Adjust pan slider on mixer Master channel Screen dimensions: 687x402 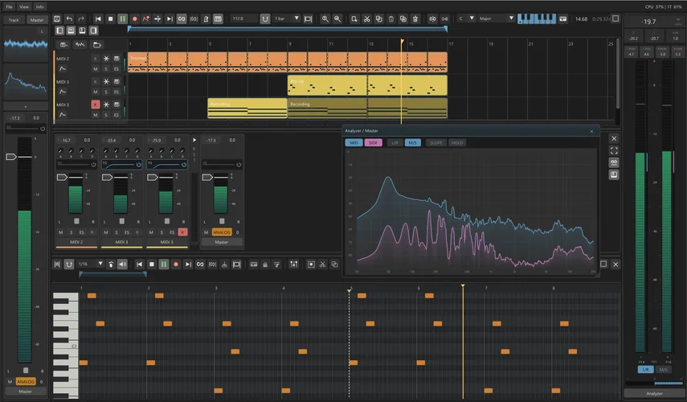click(222, 221)
